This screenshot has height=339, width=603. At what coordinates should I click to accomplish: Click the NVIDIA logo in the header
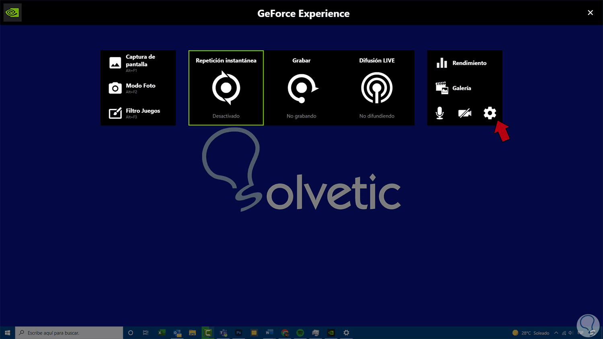coord(12,13)
